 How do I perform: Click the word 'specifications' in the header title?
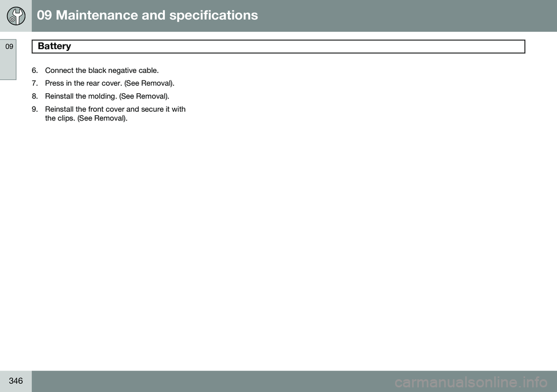(x=209, y=16)
